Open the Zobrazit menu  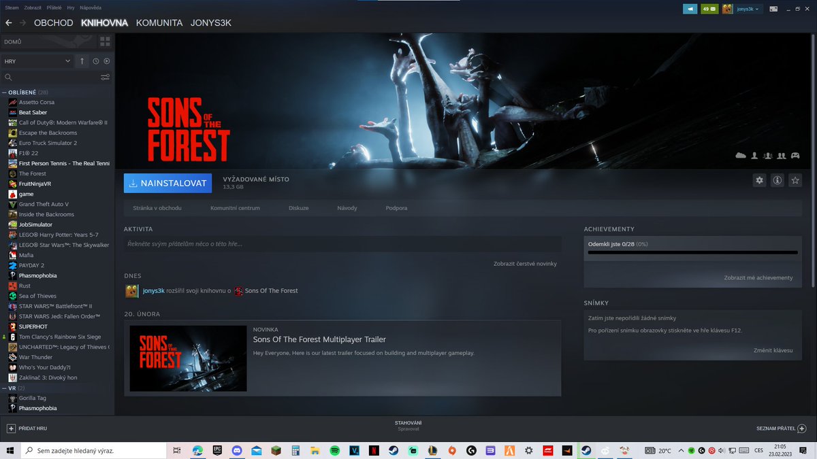point(32,7)
